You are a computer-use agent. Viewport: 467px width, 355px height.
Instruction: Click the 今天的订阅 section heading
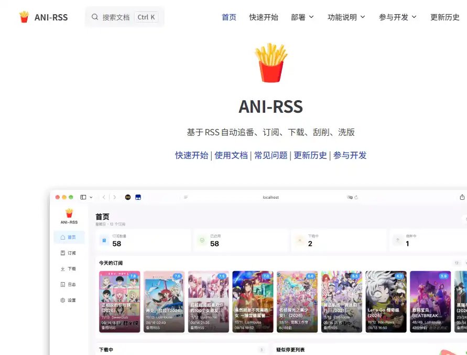point(111,263)
